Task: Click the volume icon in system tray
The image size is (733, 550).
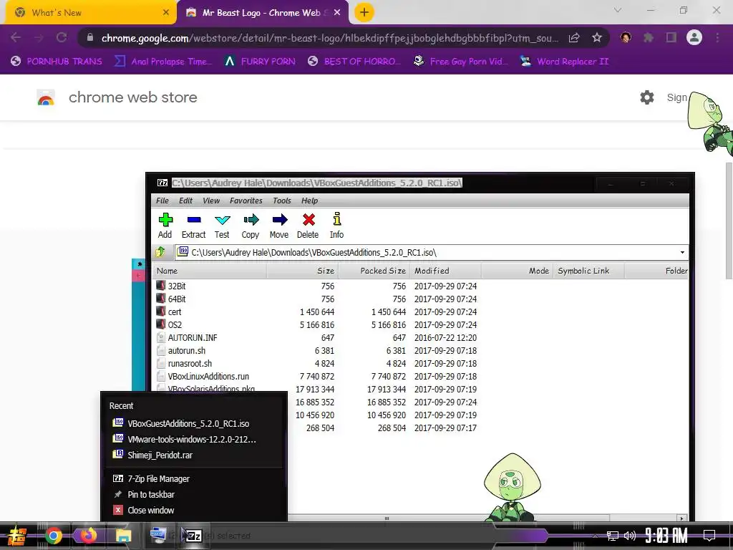Action: pos(630,536)
